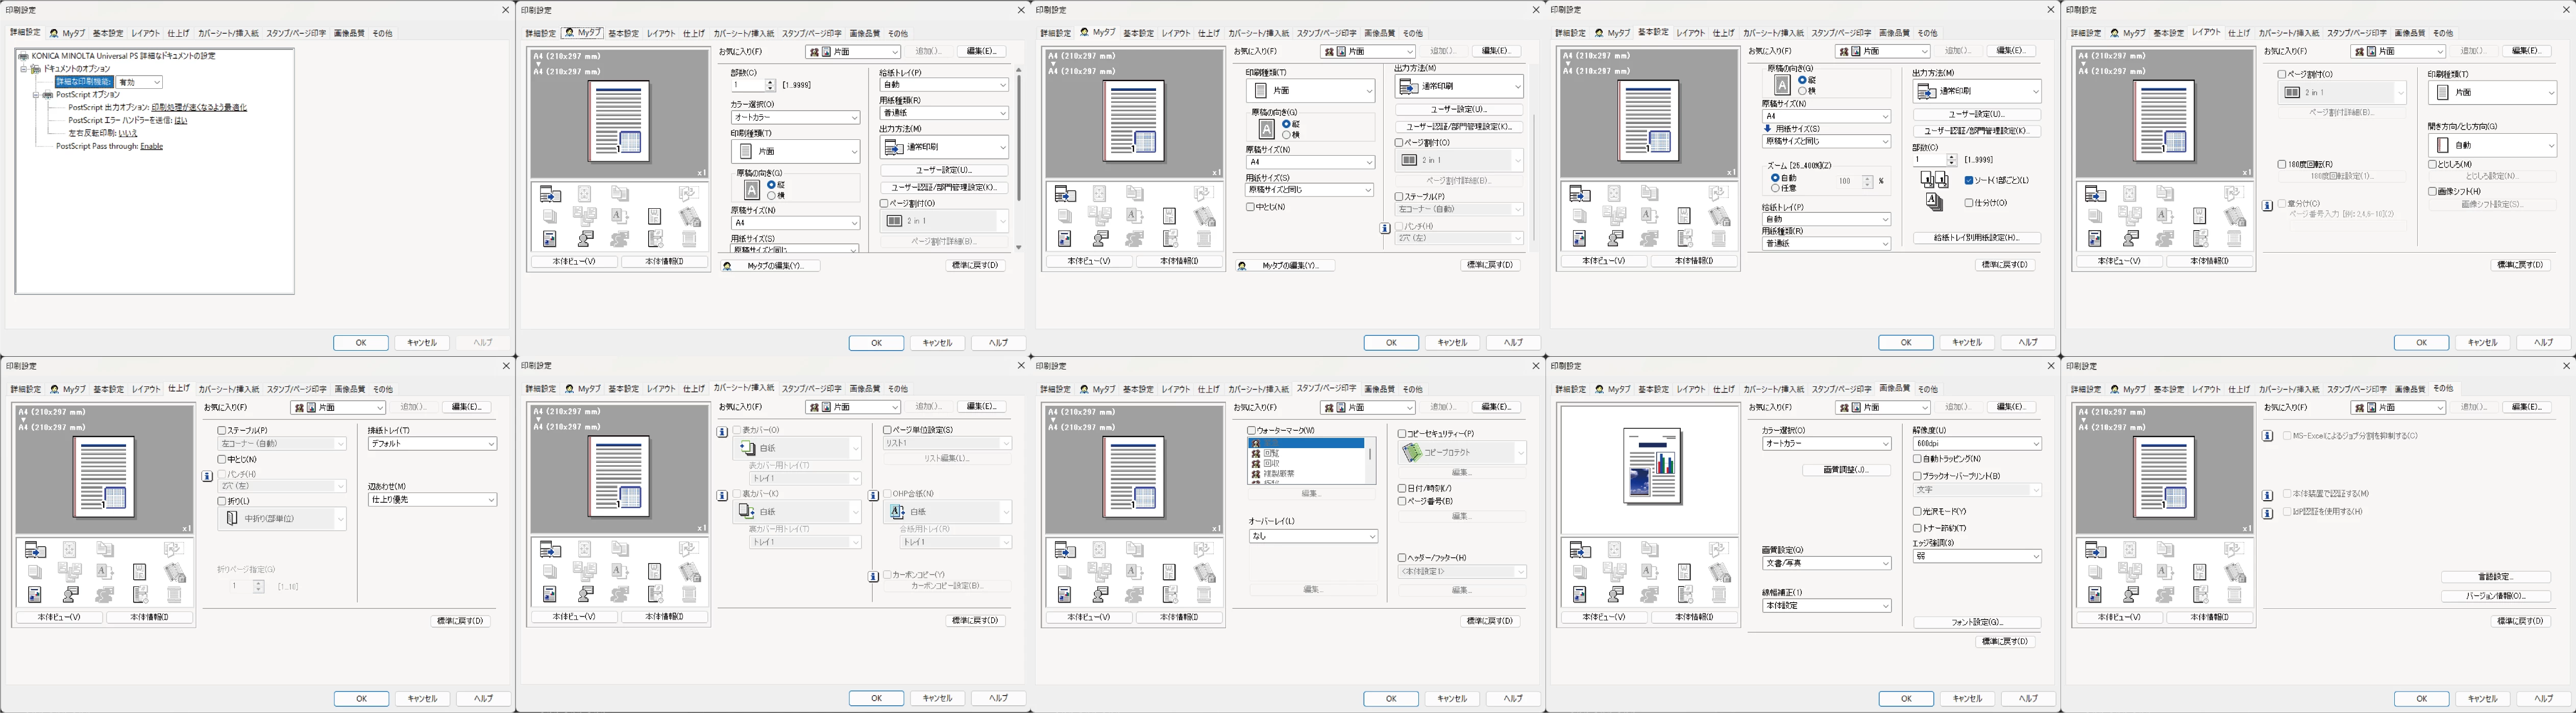Enable the ウォーターマーク(W) checkbox

1252,431
